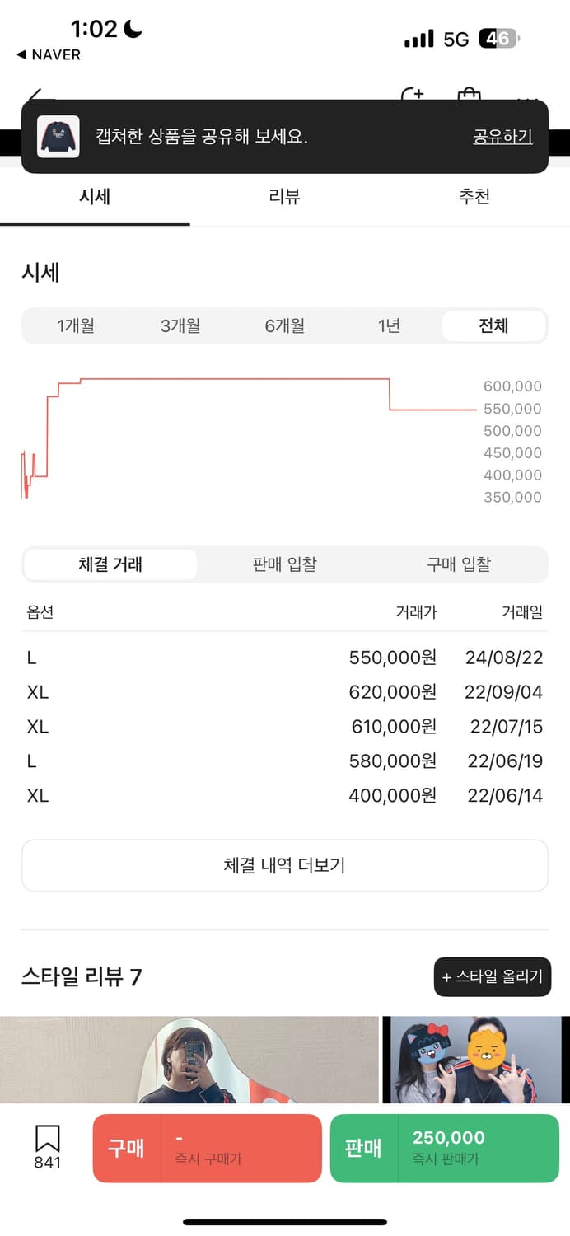Tap the green 판매 250,000 button
The width and height of the screenshot is (570, 1236).
click(445, 1148)
